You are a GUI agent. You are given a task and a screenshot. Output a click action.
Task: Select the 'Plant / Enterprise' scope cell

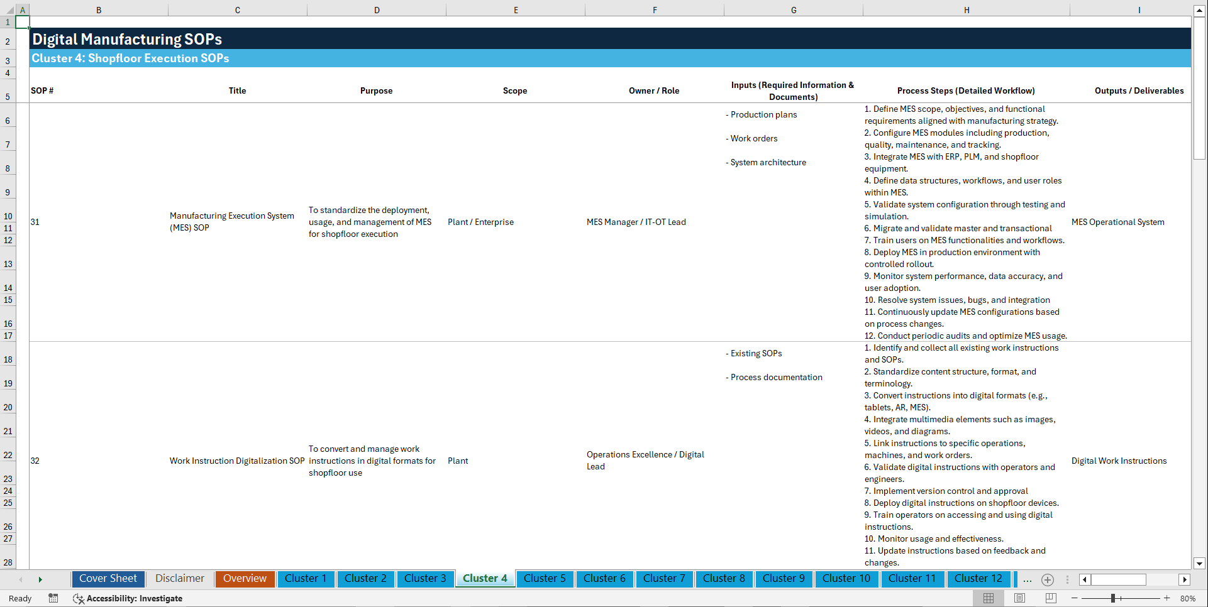(x=480, y=222)
